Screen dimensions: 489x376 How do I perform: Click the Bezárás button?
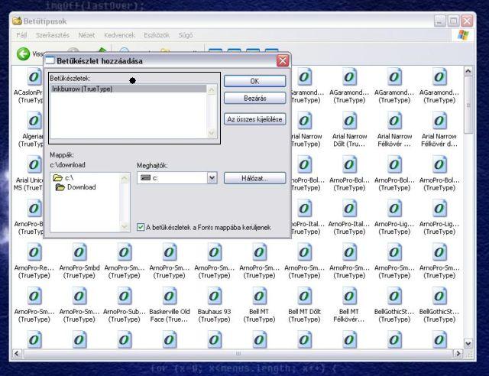(254, 99)
